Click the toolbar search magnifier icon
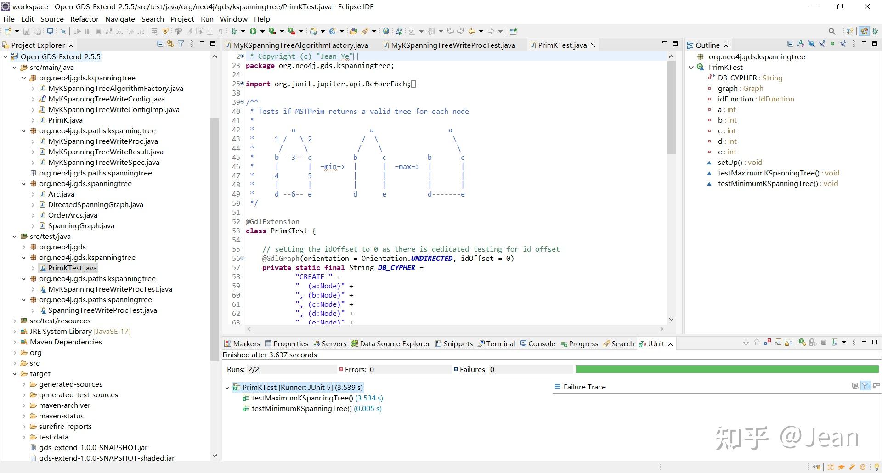882x473 pixels. pos(832,31)
